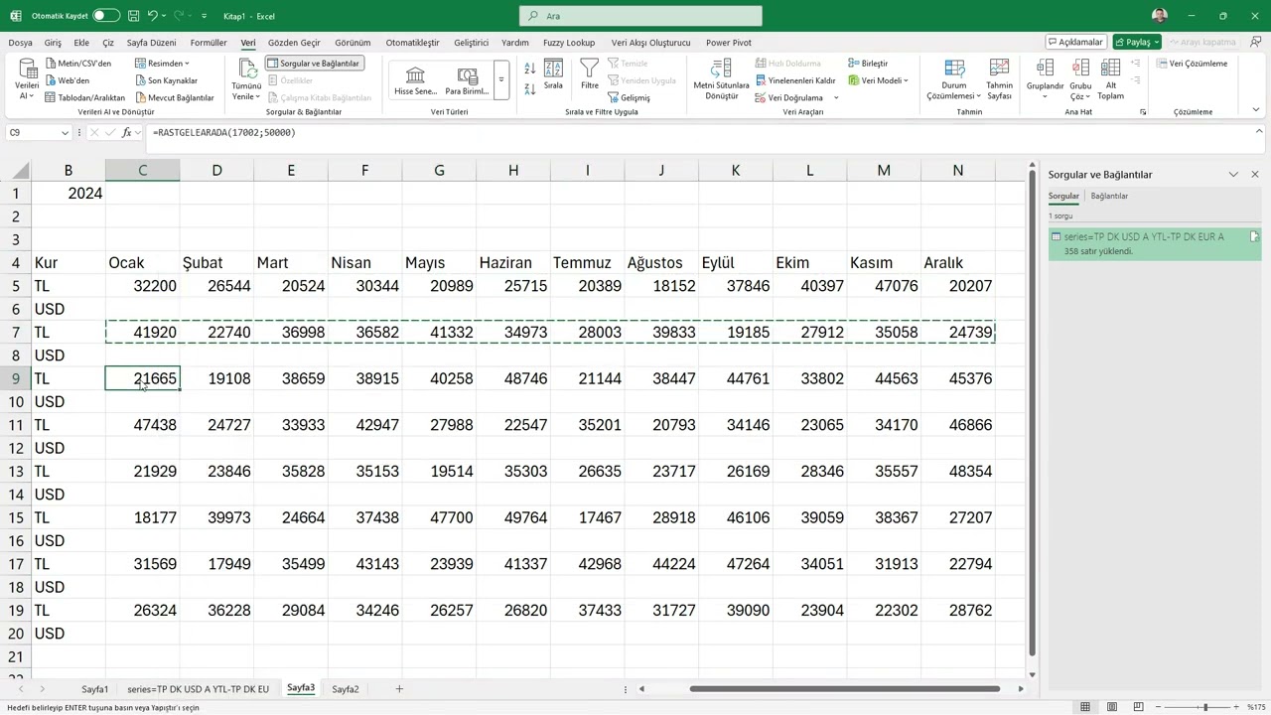Switch to the Formüller tab
This screenshot has height=715, width=1271.
[x=209, y=43]
